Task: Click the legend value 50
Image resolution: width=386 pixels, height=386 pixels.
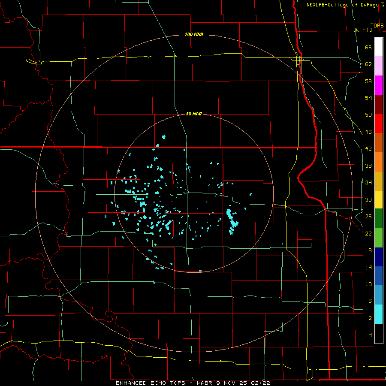Action: tap(368, 115)
